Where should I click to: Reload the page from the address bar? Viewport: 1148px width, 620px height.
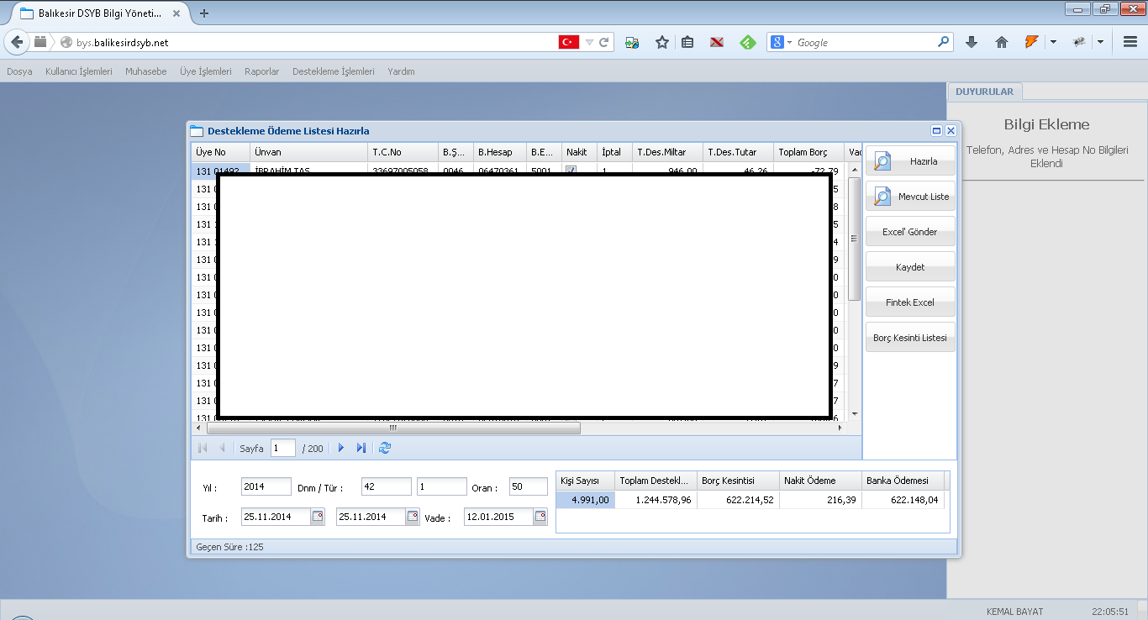tap(603, 42)
